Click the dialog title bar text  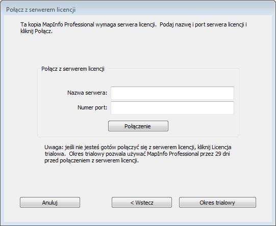pos(41,10)
